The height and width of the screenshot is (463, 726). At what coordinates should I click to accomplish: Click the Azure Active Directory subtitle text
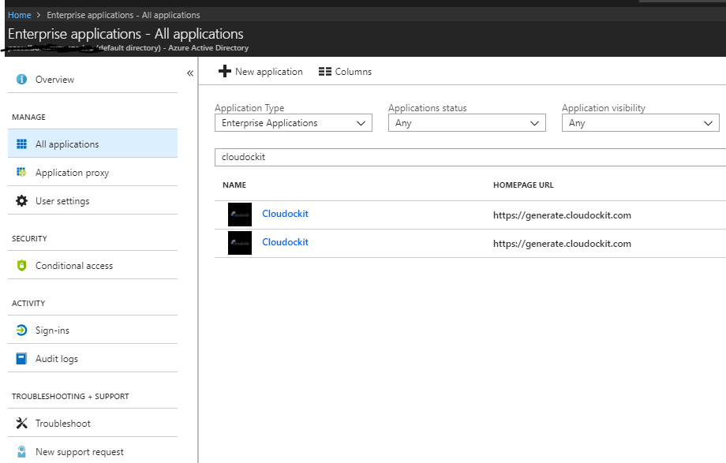[208, 47]
